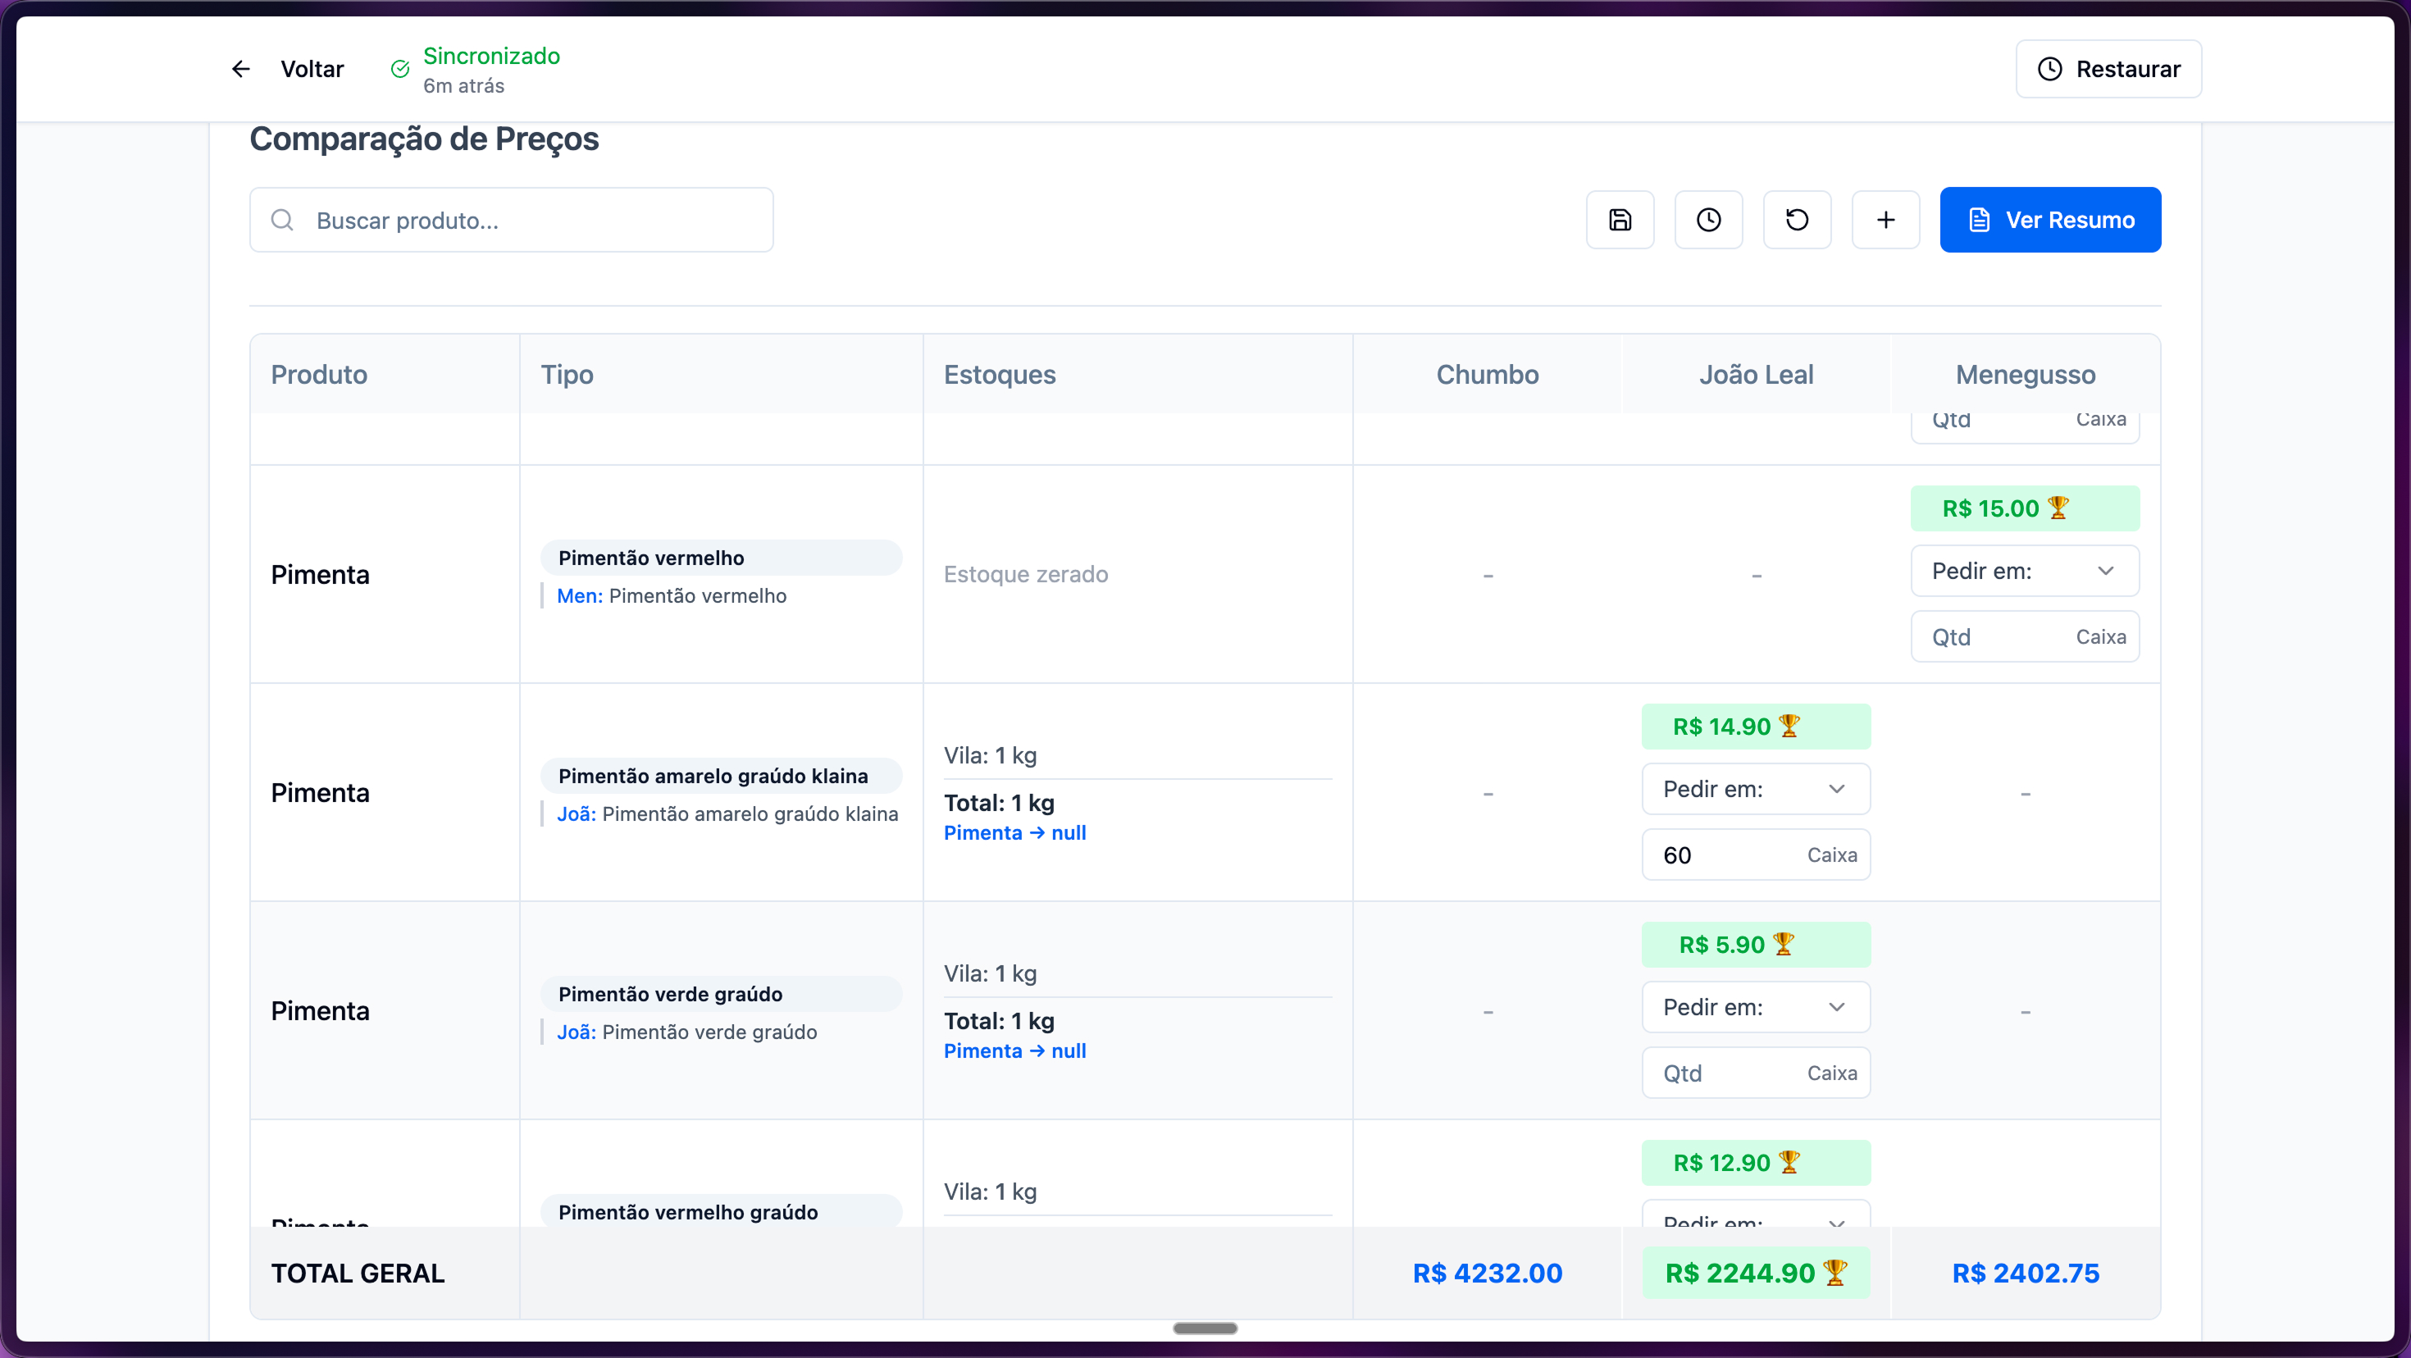Open Ver Resumo summary
This screenshot has width=2411, height=1358.
[2049, 220]
